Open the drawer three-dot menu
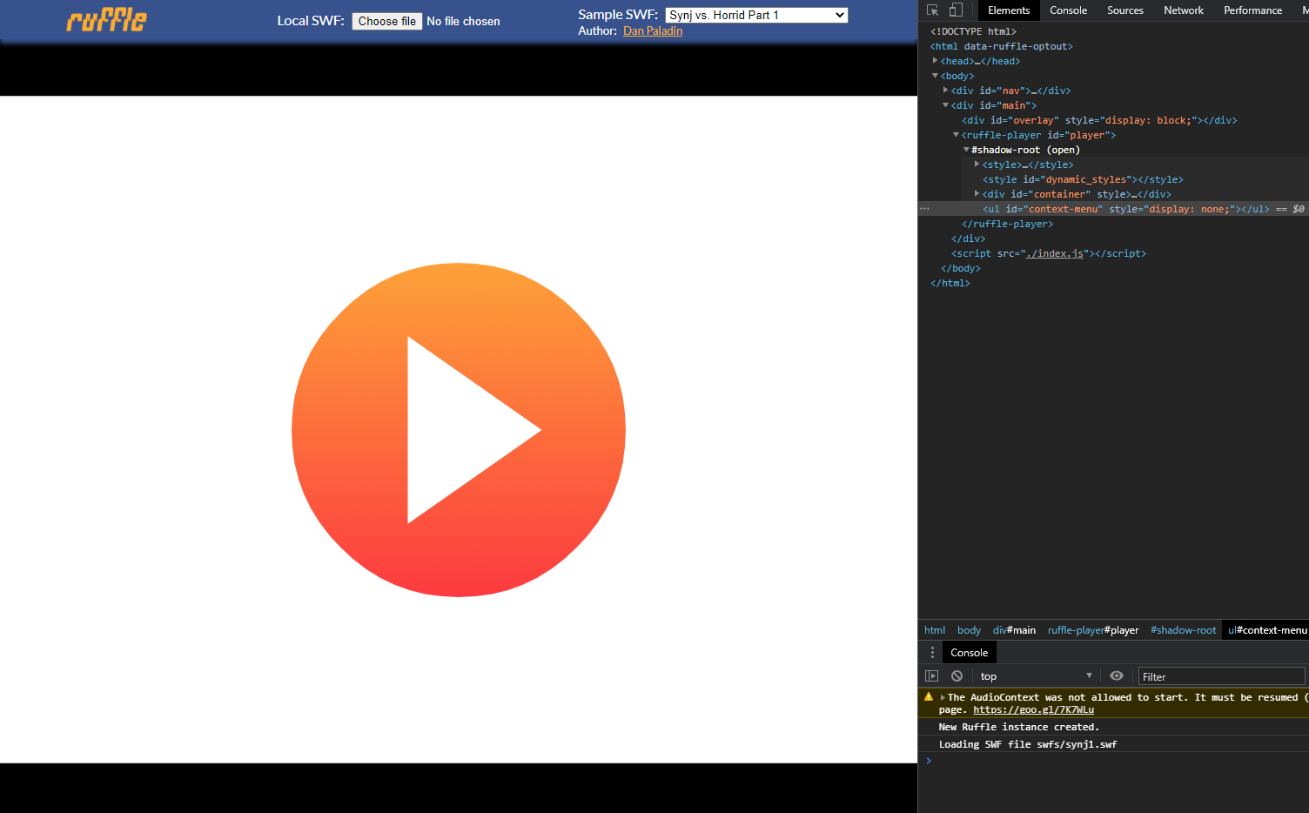The height and width of the screenshot is (813, 1309). tap(931, 652)
